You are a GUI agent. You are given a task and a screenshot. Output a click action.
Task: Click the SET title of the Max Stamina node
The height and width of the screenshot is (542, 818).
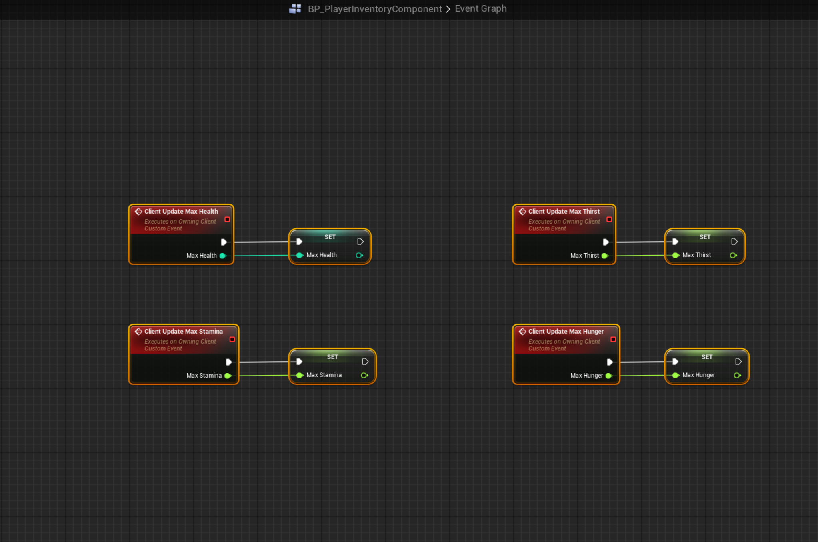(332, 357)
